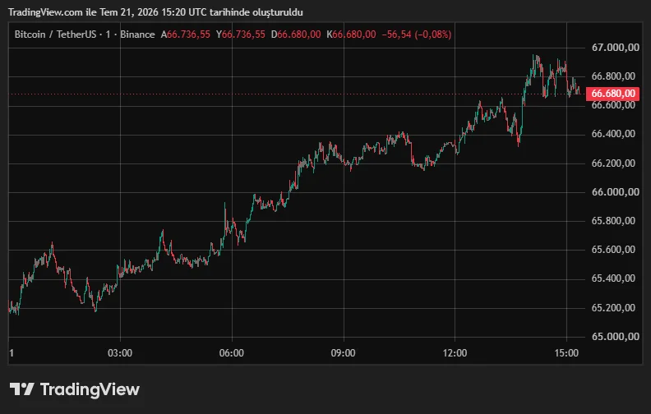Click the 65.800,00 price axis label

613,221
